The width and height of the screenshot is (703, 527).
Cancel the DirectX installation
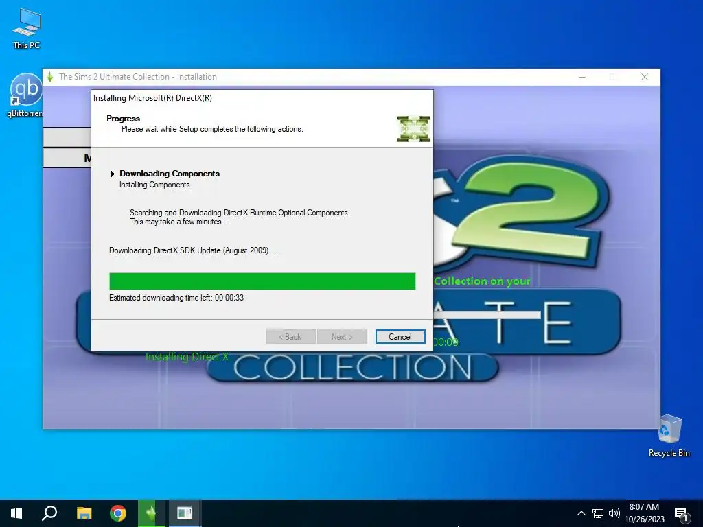click(x=400, y=336)
